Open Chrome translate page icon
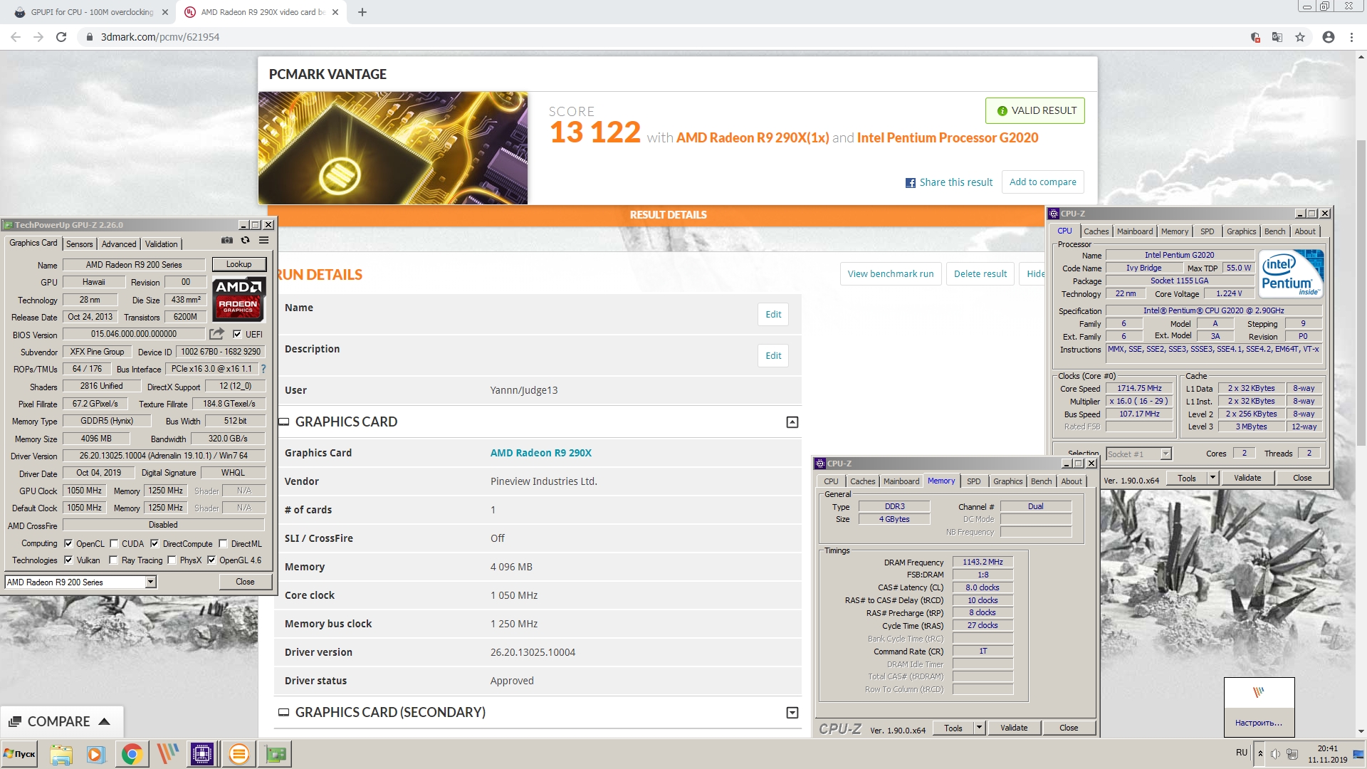Image resolution: width=1367 pixels, height=769 pixels. (1277, 37)
